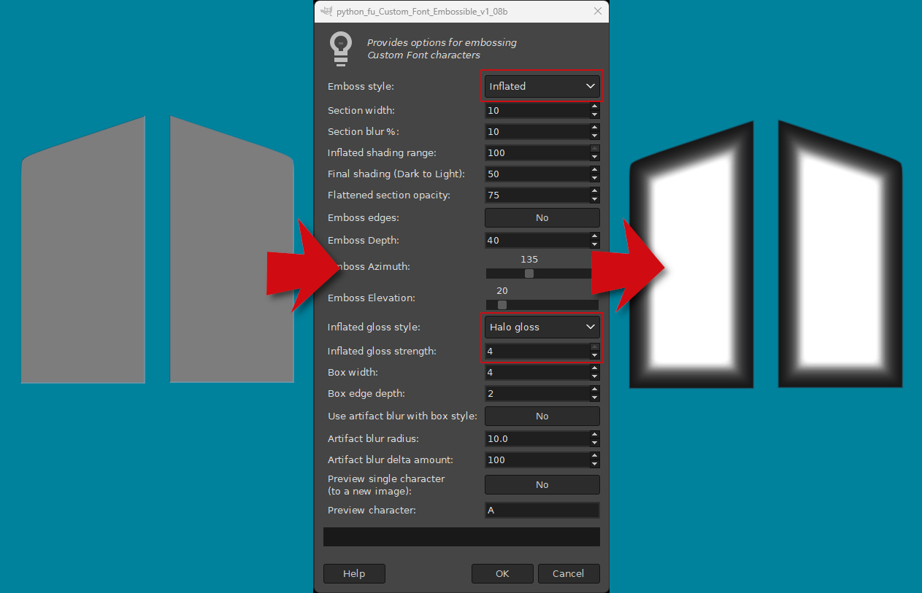922x593 pixels.
Task: Toggle the Emboss edges No button
Action: tap(542, 217)
